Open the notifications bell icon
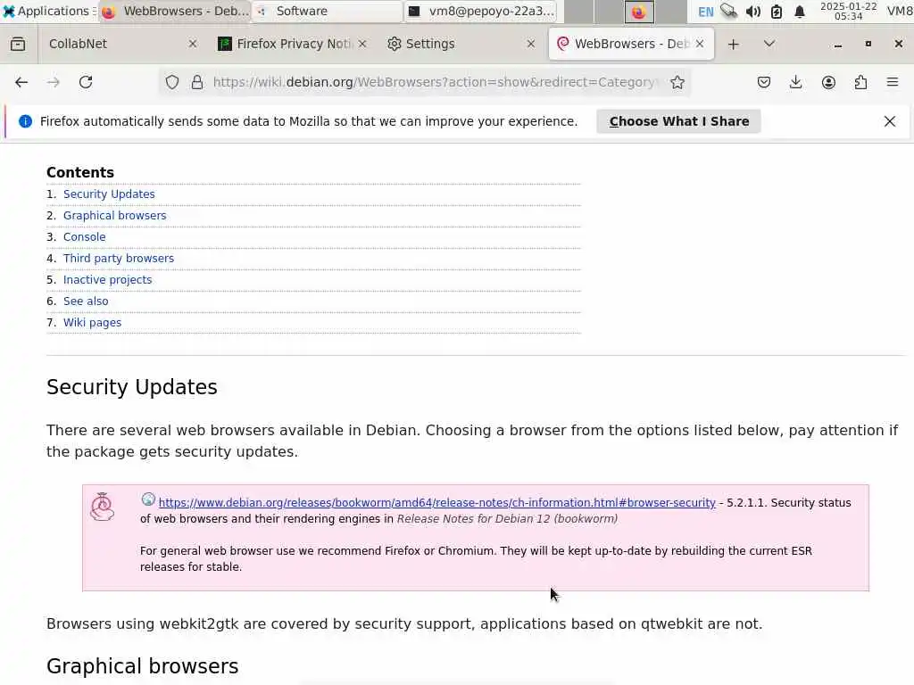 (800, 11)
